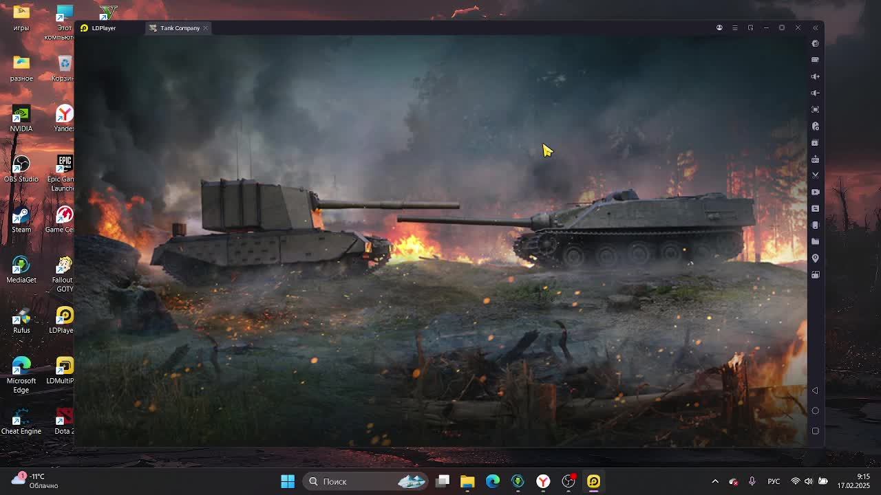
Task: Click the install APK icon
Action: (815, 142)
